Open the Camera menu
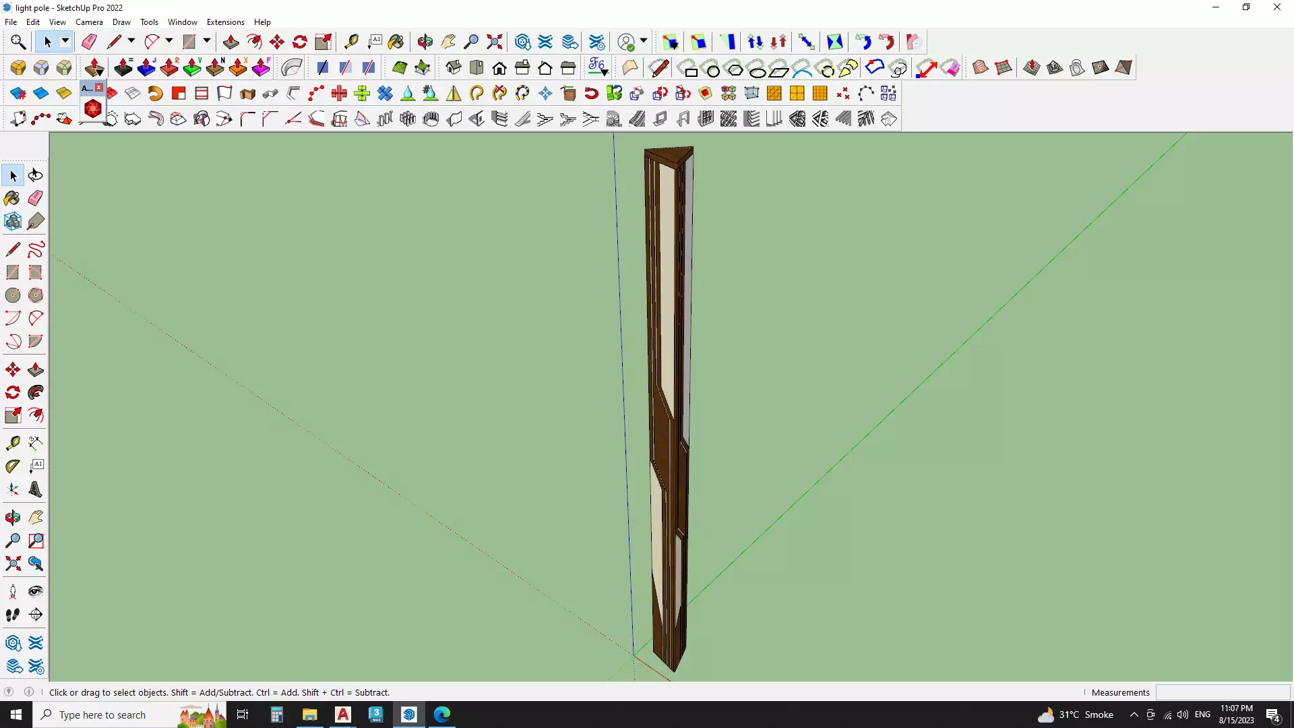This screenshot has width=1294, height=728. tap(89, 22)
